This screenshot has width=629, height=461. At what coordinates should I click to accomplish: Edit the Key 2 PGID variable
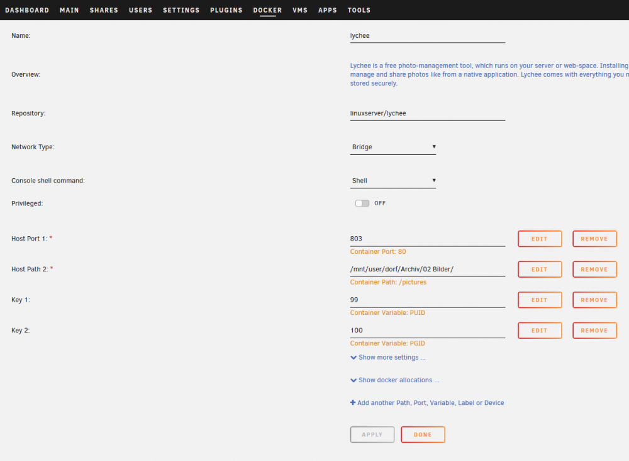[540, 331]
